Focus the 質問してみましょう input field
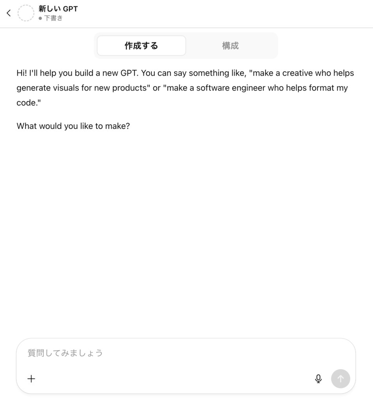 coord(186,353)
